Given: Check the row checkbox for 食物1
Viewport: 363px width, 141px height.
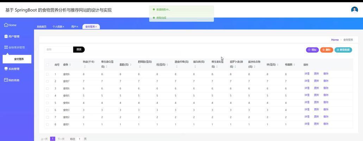Looking at the screenshot, I should (47, 124).
